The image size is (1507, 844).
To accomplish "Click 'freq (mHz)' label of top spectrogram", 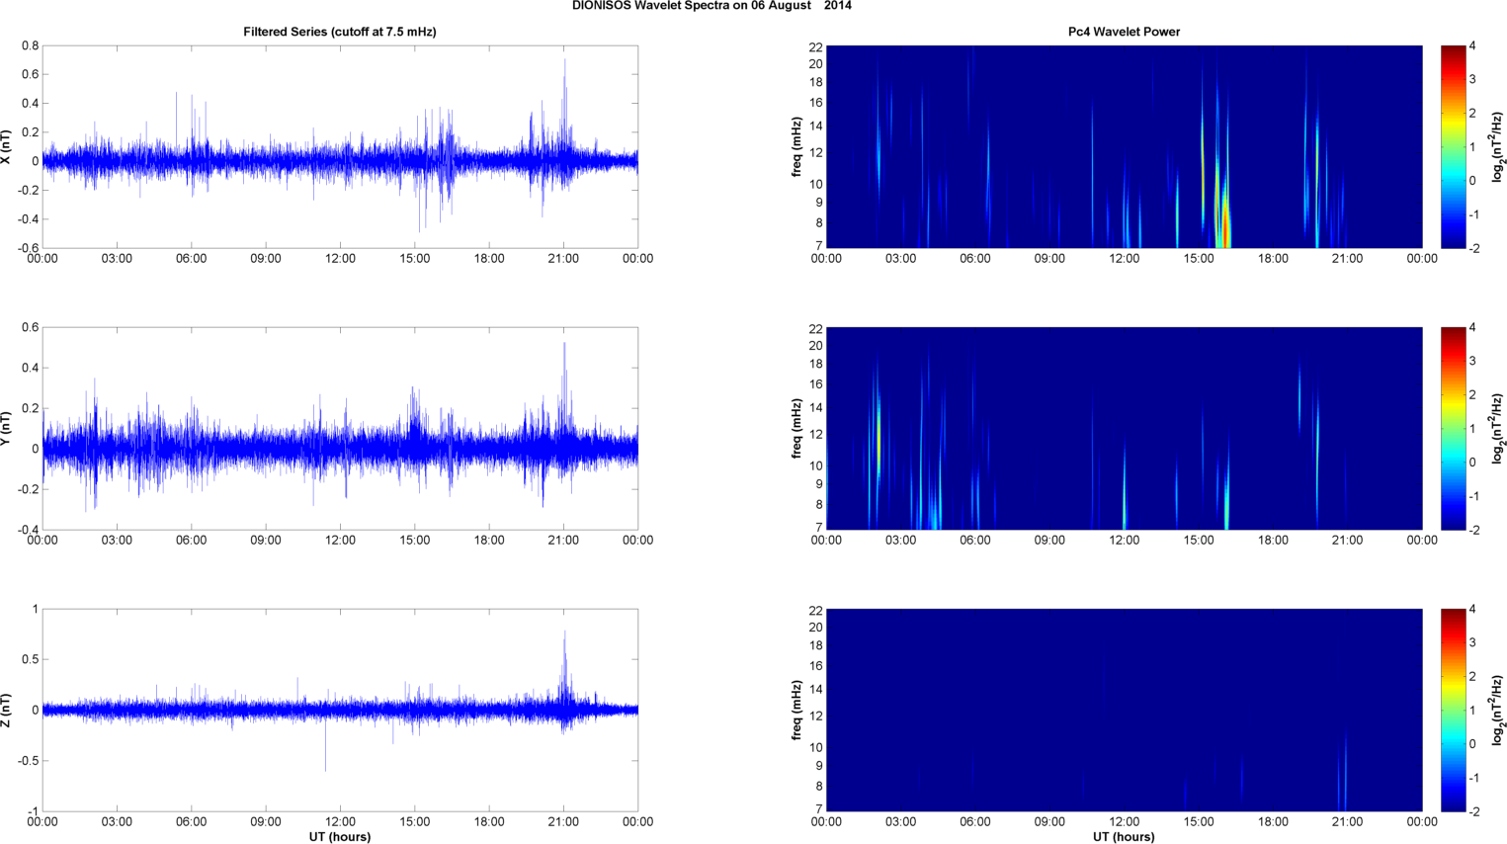I will tap(796, 146).
